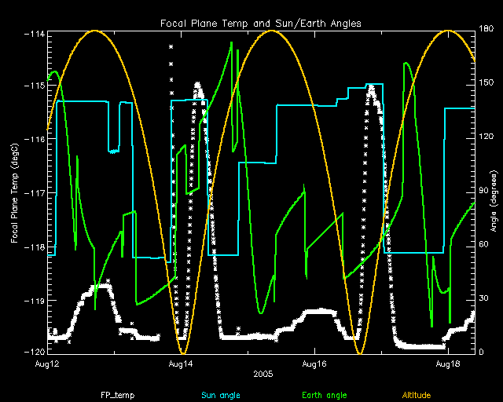Click the cyan 'Sun angle' legend label
This screenshot has width=503, height=402.
(221, 395)
